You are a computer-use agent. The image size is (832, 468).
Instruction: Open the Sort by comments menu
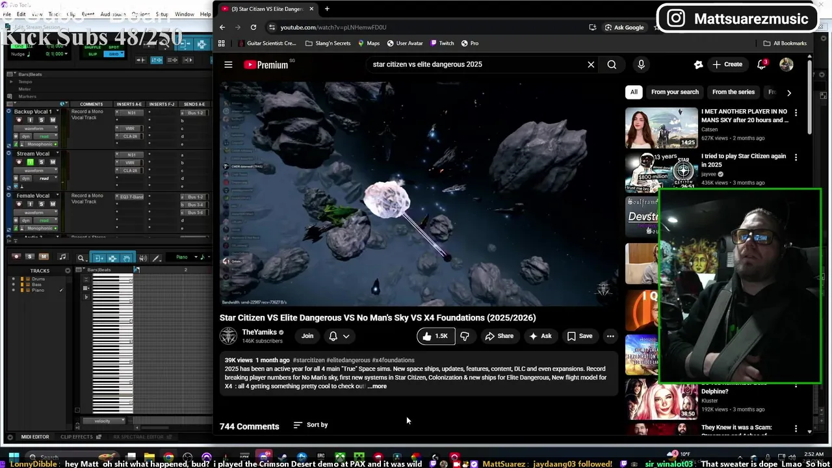click(311, 425)
